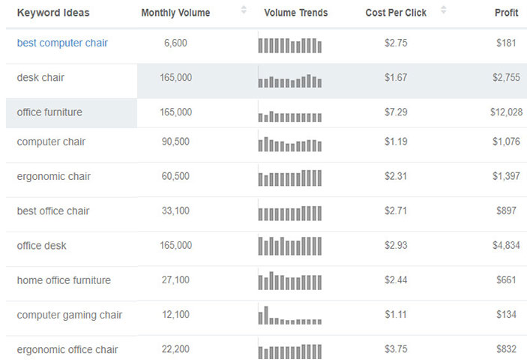Click the trend bar chart for 'best computer chair'
The image size is (527, 362).
tap(289, 45)
